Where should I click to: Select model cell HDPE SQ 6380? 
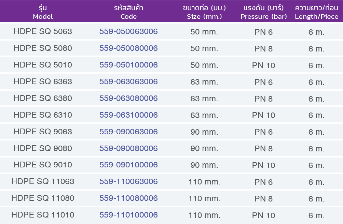point(43,98)
